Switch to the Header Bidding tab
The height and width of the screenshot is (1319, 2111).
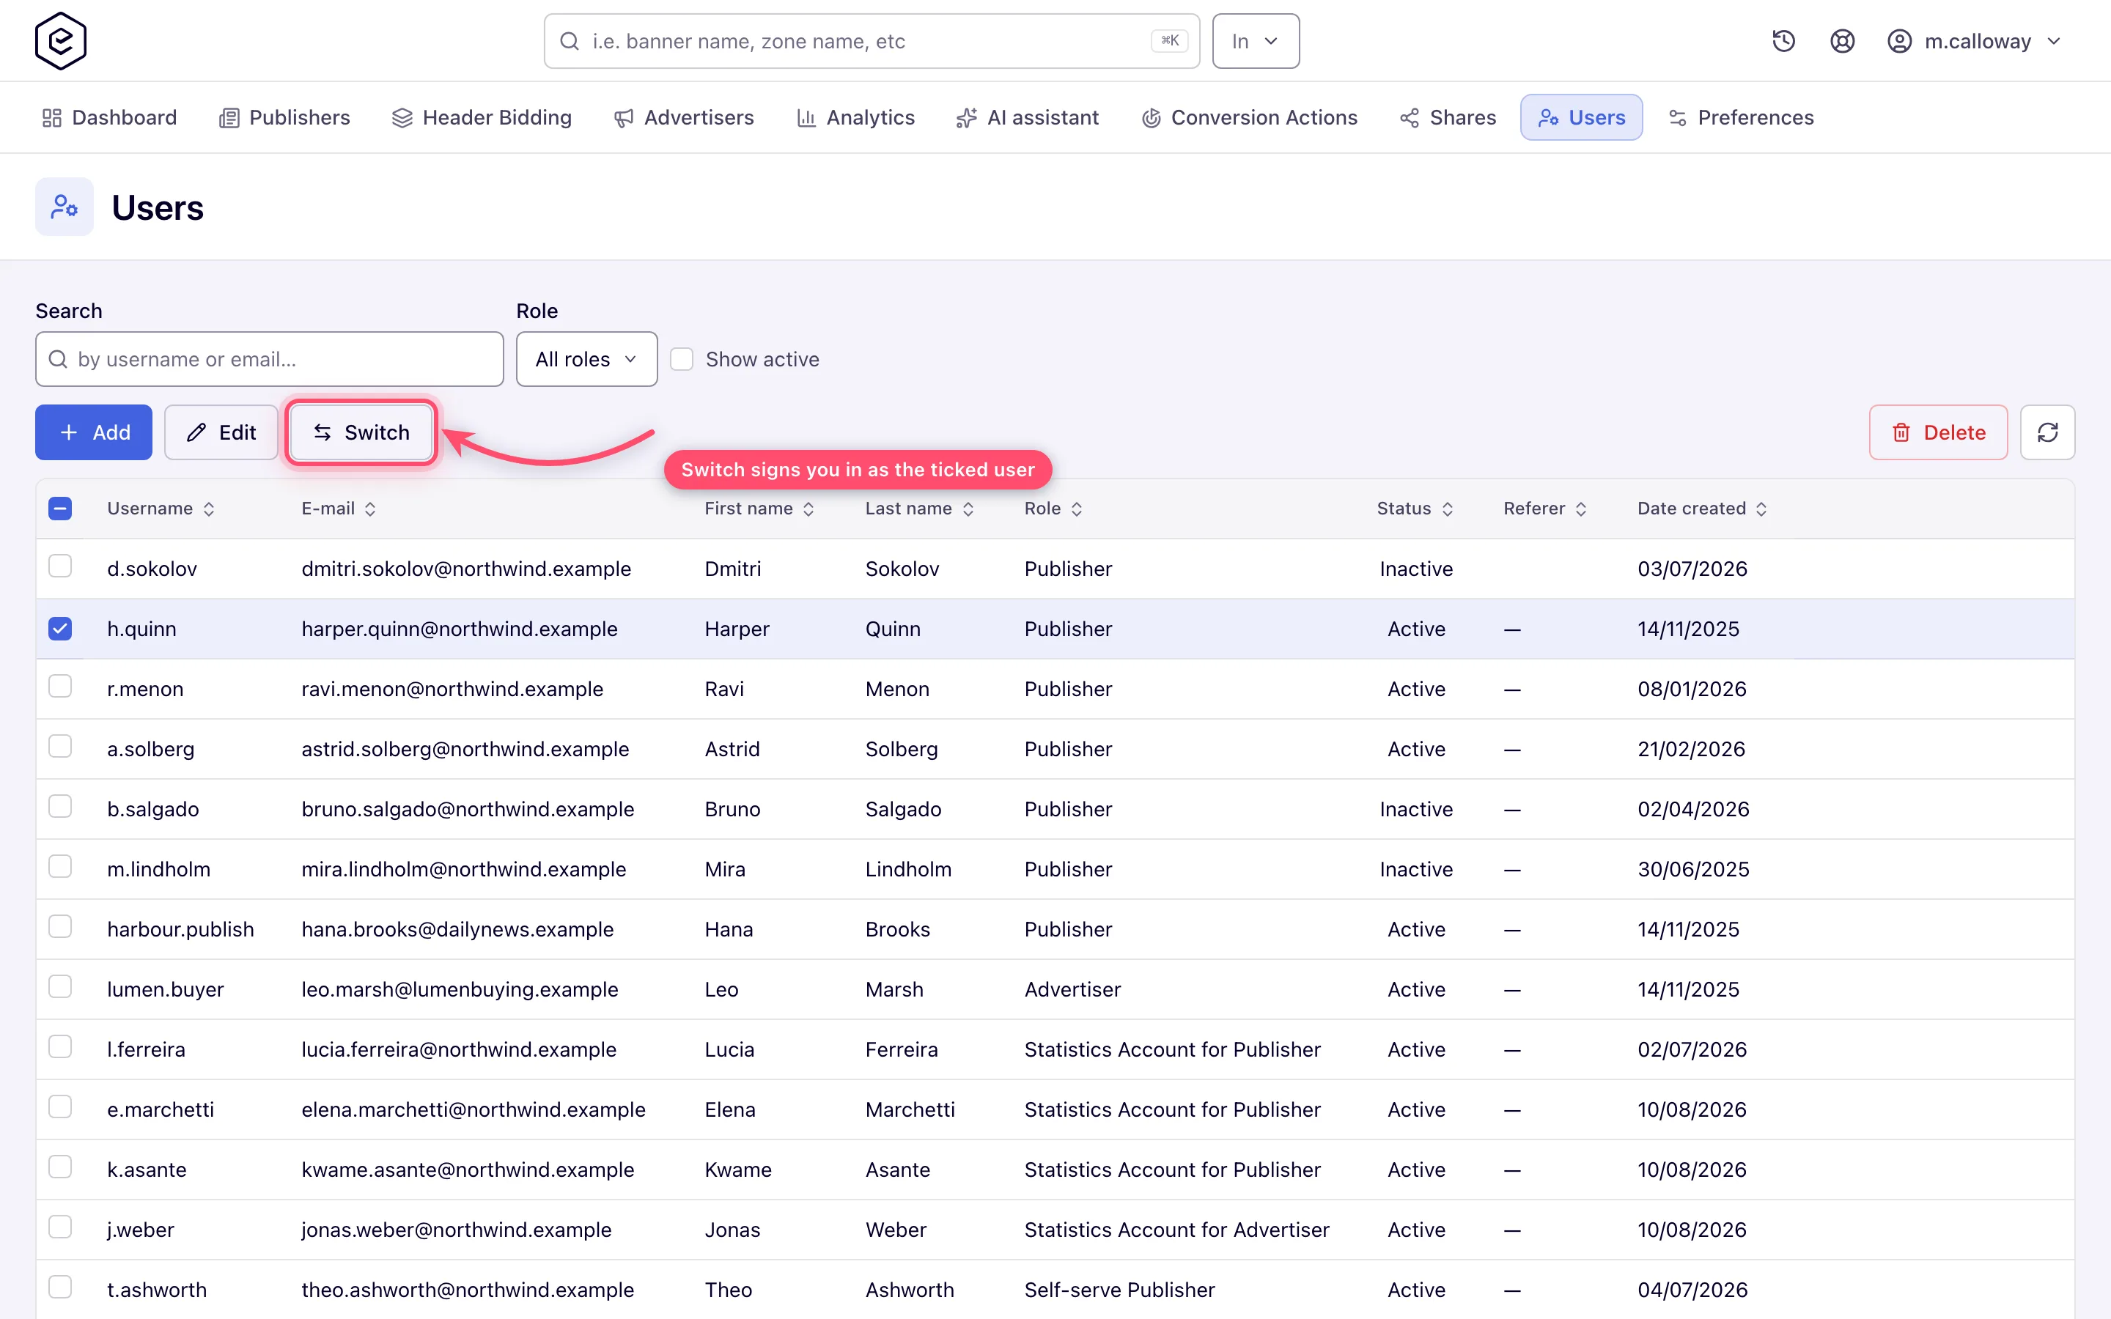pyautogui.click(x=482, y=117)
